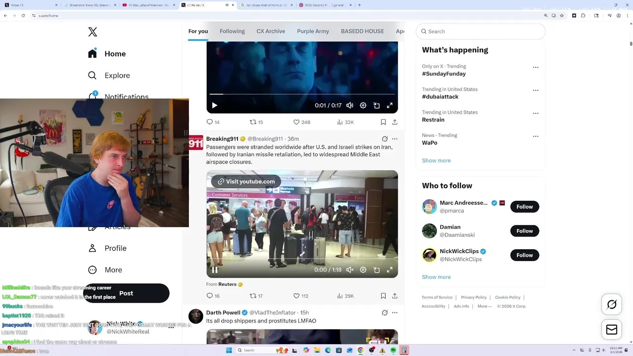Viewport: 633px width, 356px height.
Task: Open options for #SundayFunday trend
Action: [536, 67]
